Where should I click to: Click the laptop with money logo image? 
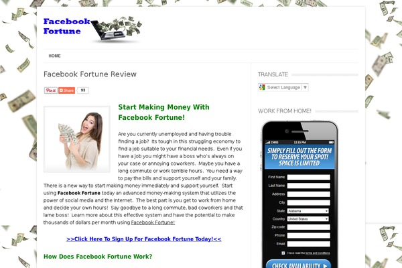[x=116, y=29]
